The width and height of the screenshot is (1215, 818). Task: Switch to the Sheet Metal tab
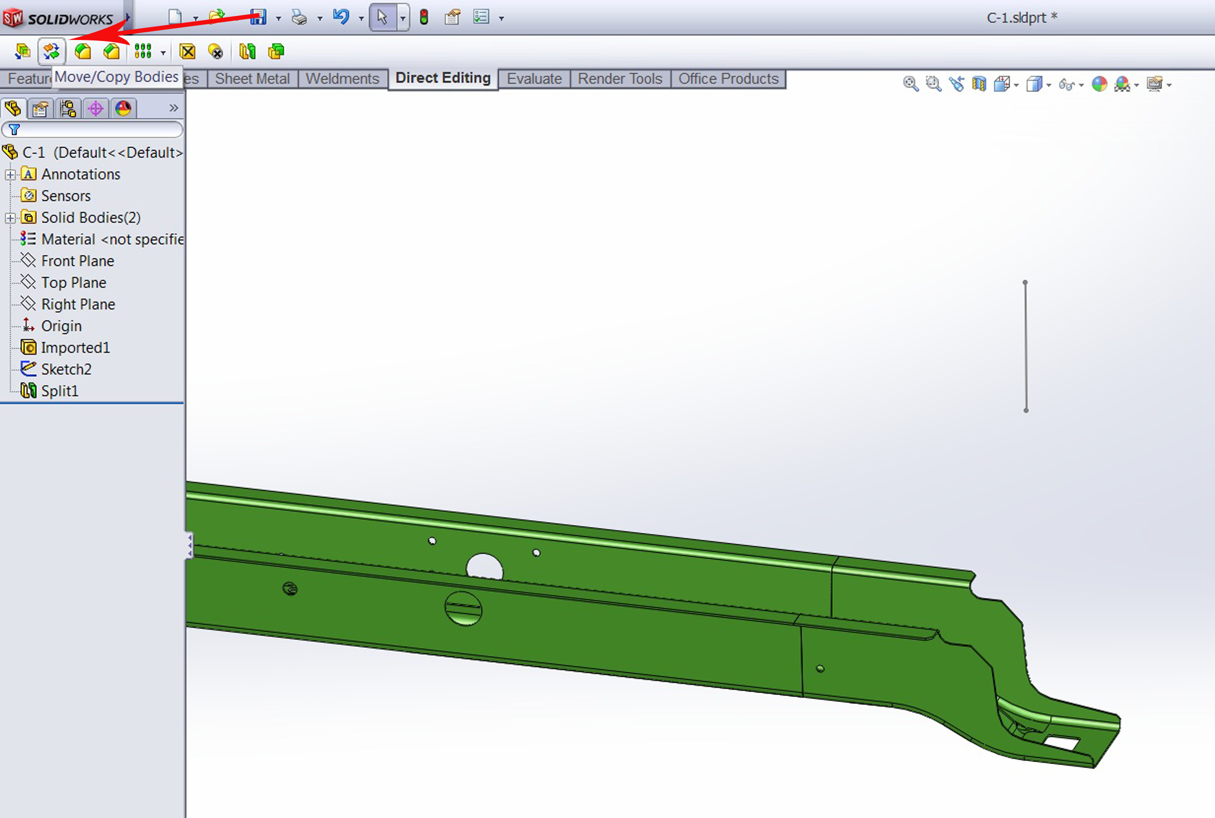[252, 79]
